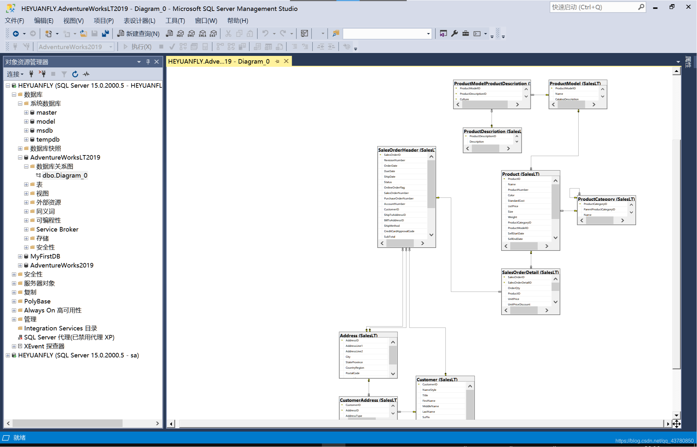Pin the Object Explorer panel
This screenshot has height=447, width=697.
click(148, 62)
